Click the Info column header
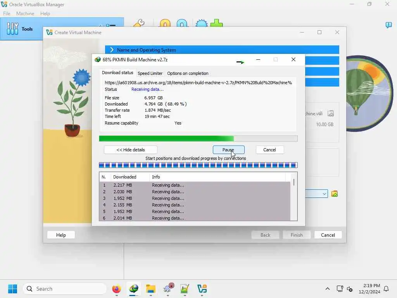Viewport: 397px width, 298px height. [x=217, y=177]
